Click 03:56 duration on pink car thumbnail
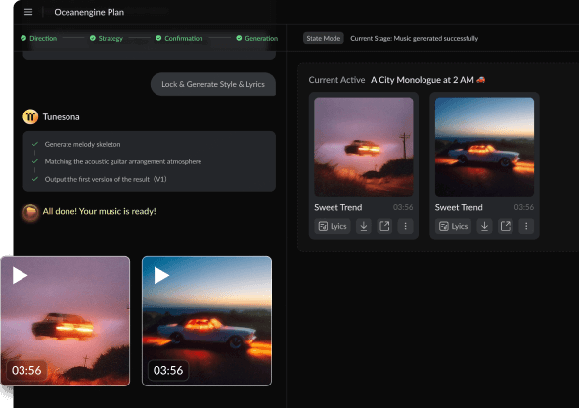Image resolution: width=579 pixels, height=408 pixels. pos(26,370)
